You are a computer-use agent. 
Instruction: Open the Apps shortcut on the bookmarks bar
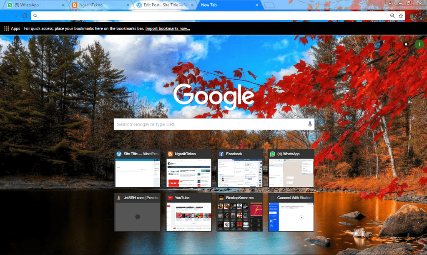click(12, 28)
